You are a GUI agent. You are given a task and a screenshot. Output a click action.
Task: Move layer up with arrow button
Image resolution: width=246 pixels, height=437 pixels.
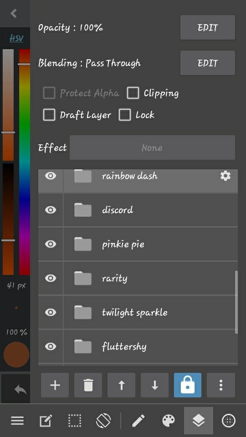(x=121, y=385)
